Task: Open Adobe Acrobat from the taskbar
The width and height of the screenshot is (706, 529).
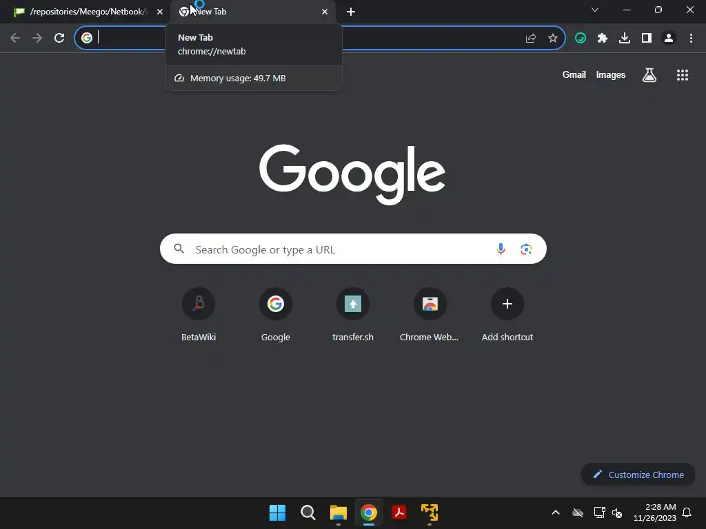Action: (399, 512)
